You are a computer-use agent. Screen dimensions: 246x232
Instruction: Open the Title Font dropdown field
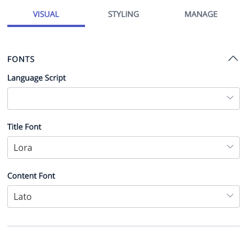[123, 148]
